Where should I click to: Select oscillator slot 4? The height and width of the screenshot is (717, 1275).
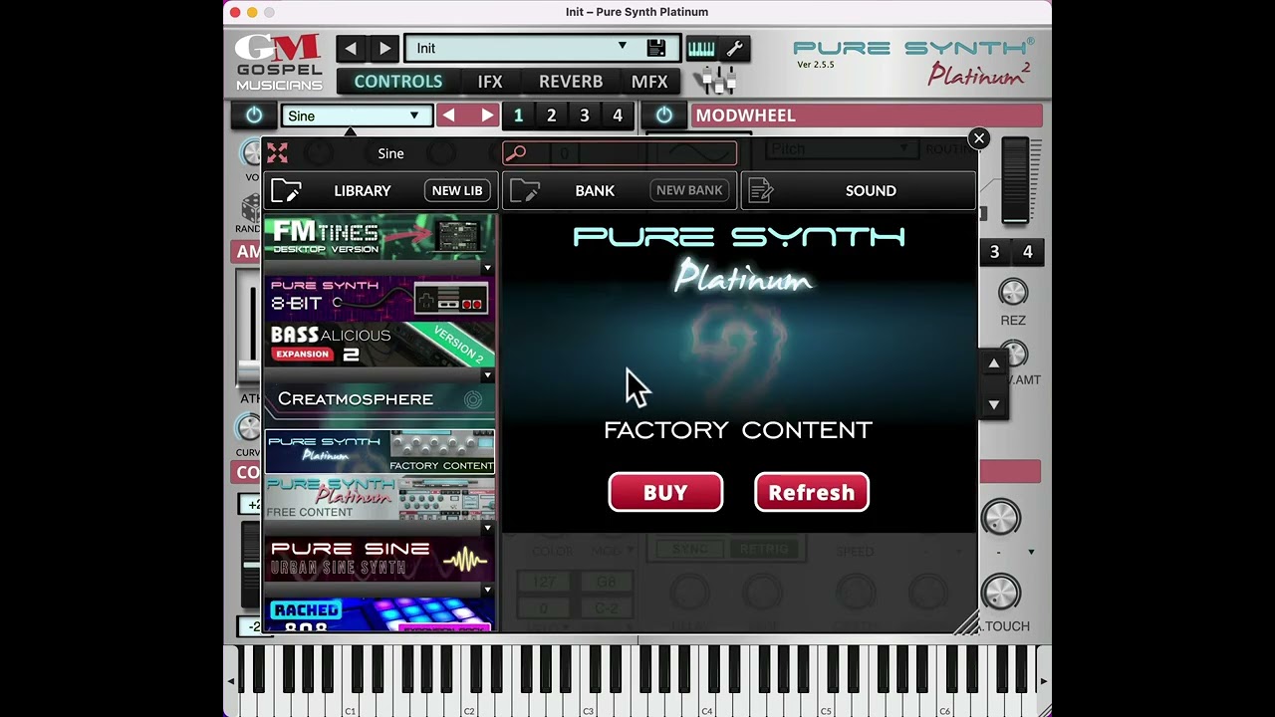pos(618,116)
